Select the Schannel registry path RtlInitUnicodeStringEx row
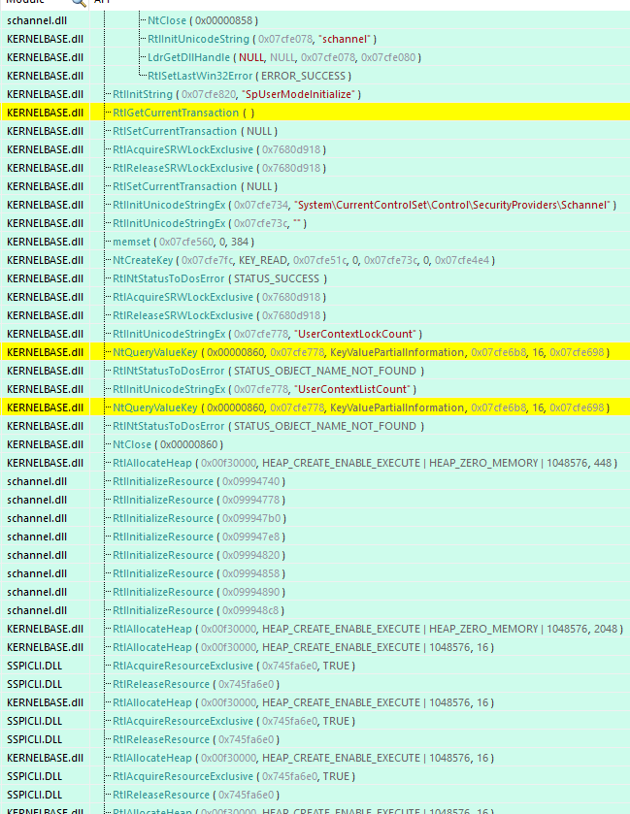 point(315,205)
